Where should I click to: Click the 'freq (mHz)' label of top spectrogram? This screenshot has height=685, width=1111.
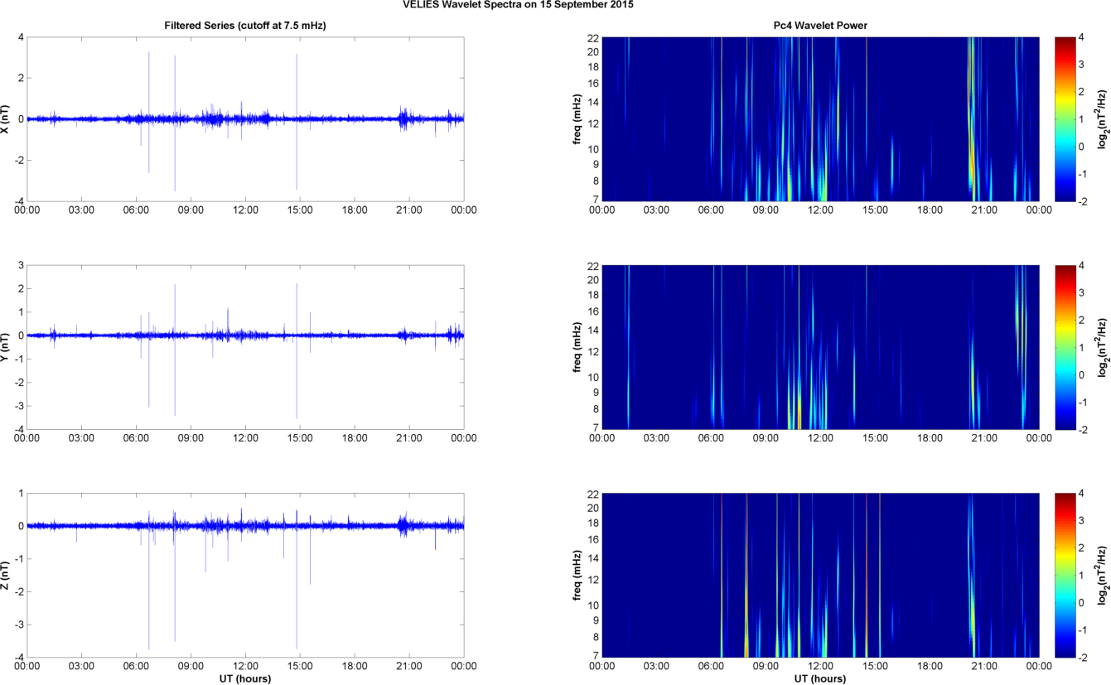point(577,119)
